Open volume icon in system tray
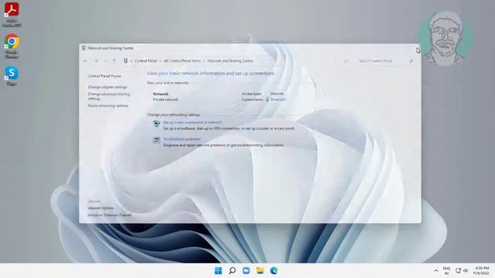This screenshot has height=278, width=495. click(x=466, y=270)
